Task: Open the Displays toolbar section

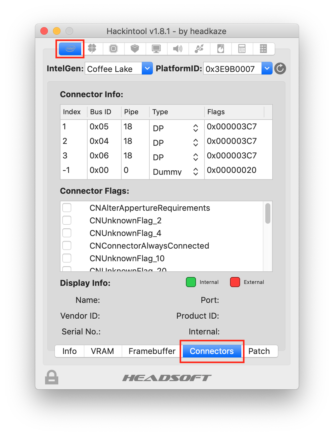Action: 156,49
